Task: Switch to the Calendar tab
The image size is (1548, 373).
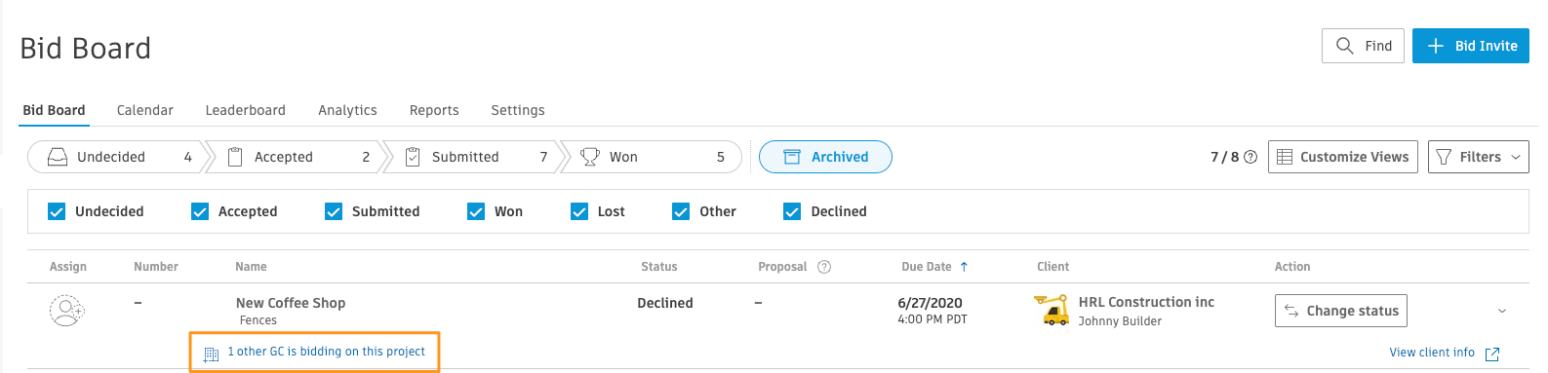Action: coord(145,110)
